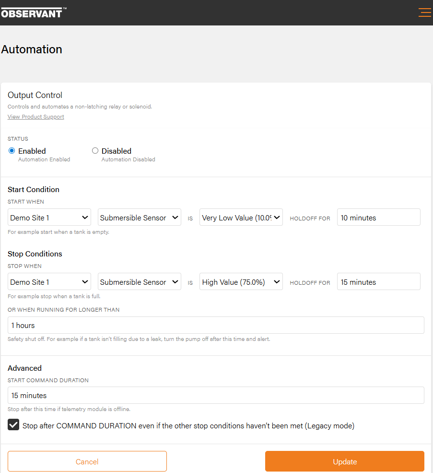This screenshot has width=433, height=473.
Task: Click the Start Command Duration field
Action: click(216, 395)
